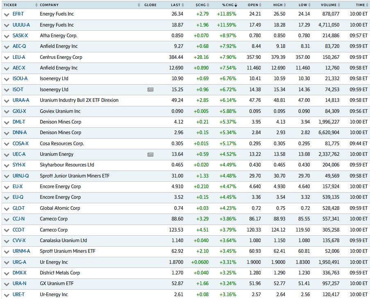Click the sort arrow beside the %CHG header
This screenshot has width=370, height=299.
[236, 5]
